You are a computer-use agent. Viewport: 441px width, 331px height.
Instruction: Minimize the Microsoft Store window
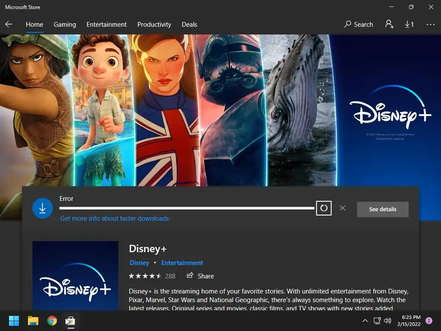tap(391, 7)
